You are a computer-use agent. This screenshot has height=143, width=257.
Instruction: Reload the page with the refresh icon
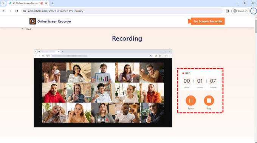point(17,11)
